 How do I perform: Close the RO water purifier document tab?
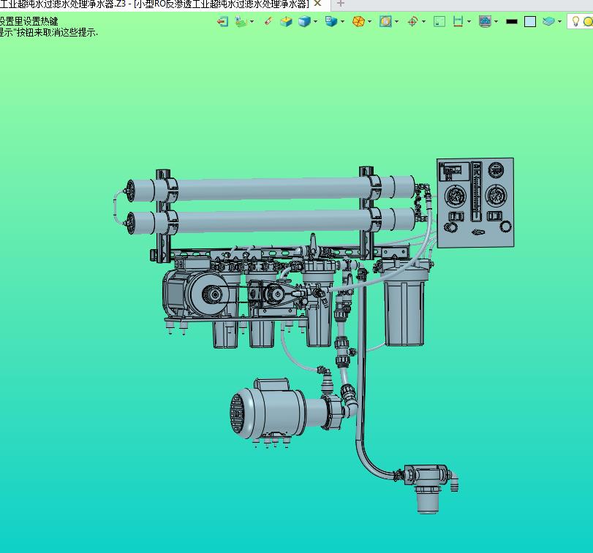tap(318, 4)
